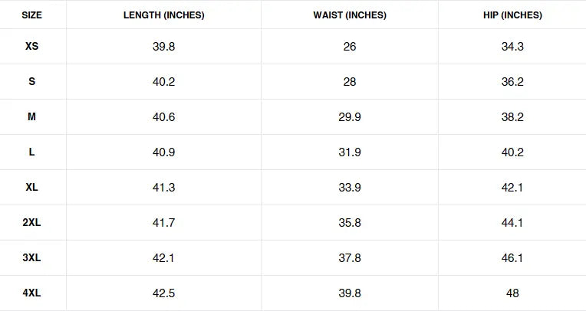Image resolution: width=586 pixels, height=311 pixels.
Task: Click the 2XL hip value 44.1
Action: point(512,223)
